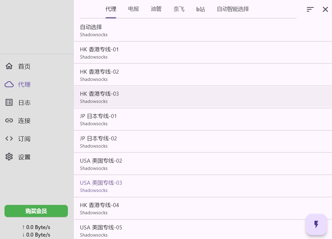Open the 自动智能选择 tab
Screen dimensions: 332x239
pos(233,9)
